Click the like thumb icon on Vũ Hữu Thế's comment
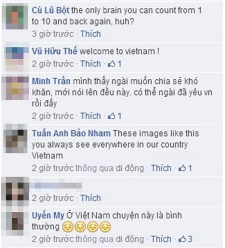Image resolution: width=225 pixels, height=248 pixels. (x=112, y=64)
